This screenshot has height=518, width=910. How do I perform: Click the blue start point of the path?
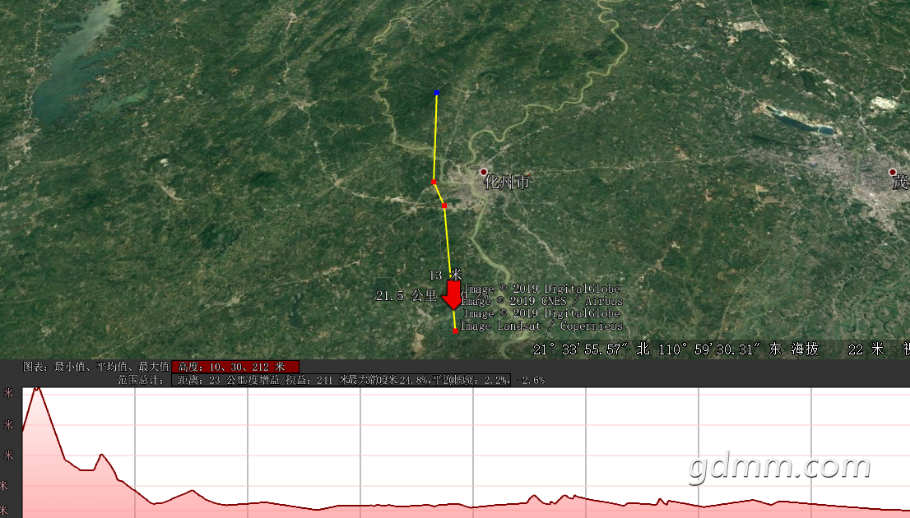[x=437, y=93]
